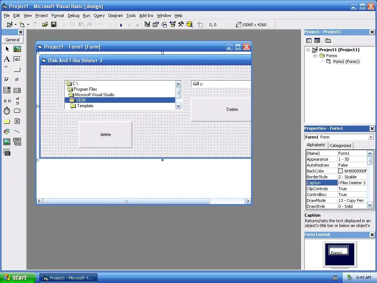Select Form1 (Form1) in project tree
377x283 pixels.
click(346, 62)
